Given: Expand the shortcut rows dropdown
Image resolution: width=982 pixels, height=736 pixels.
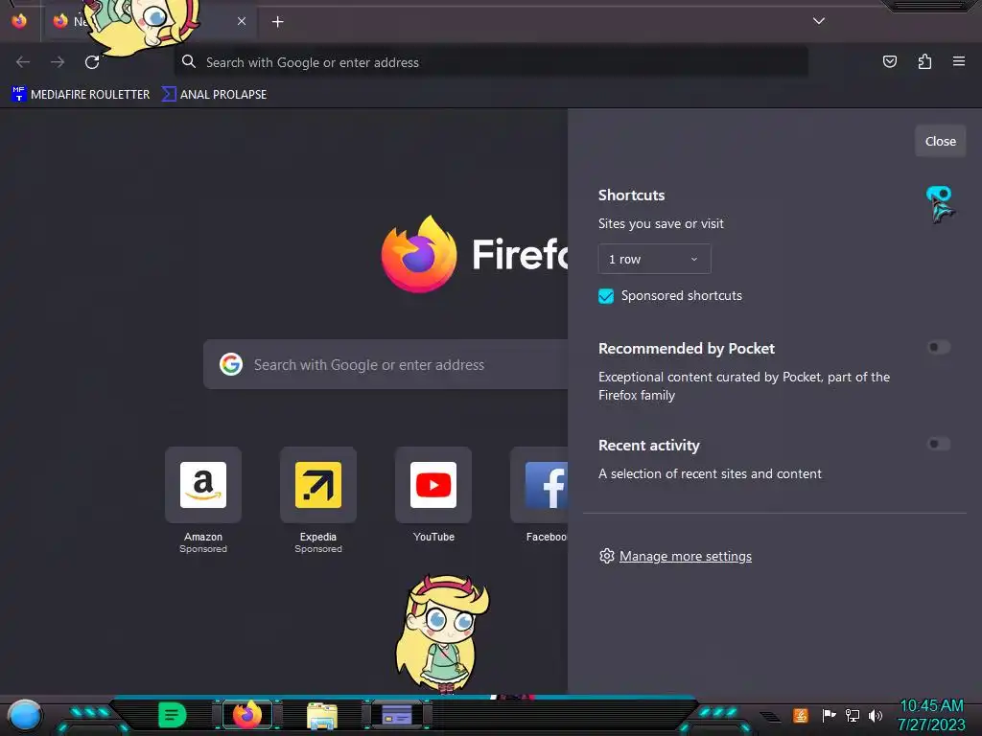Looking at the screenshot, I should [654, 259].
